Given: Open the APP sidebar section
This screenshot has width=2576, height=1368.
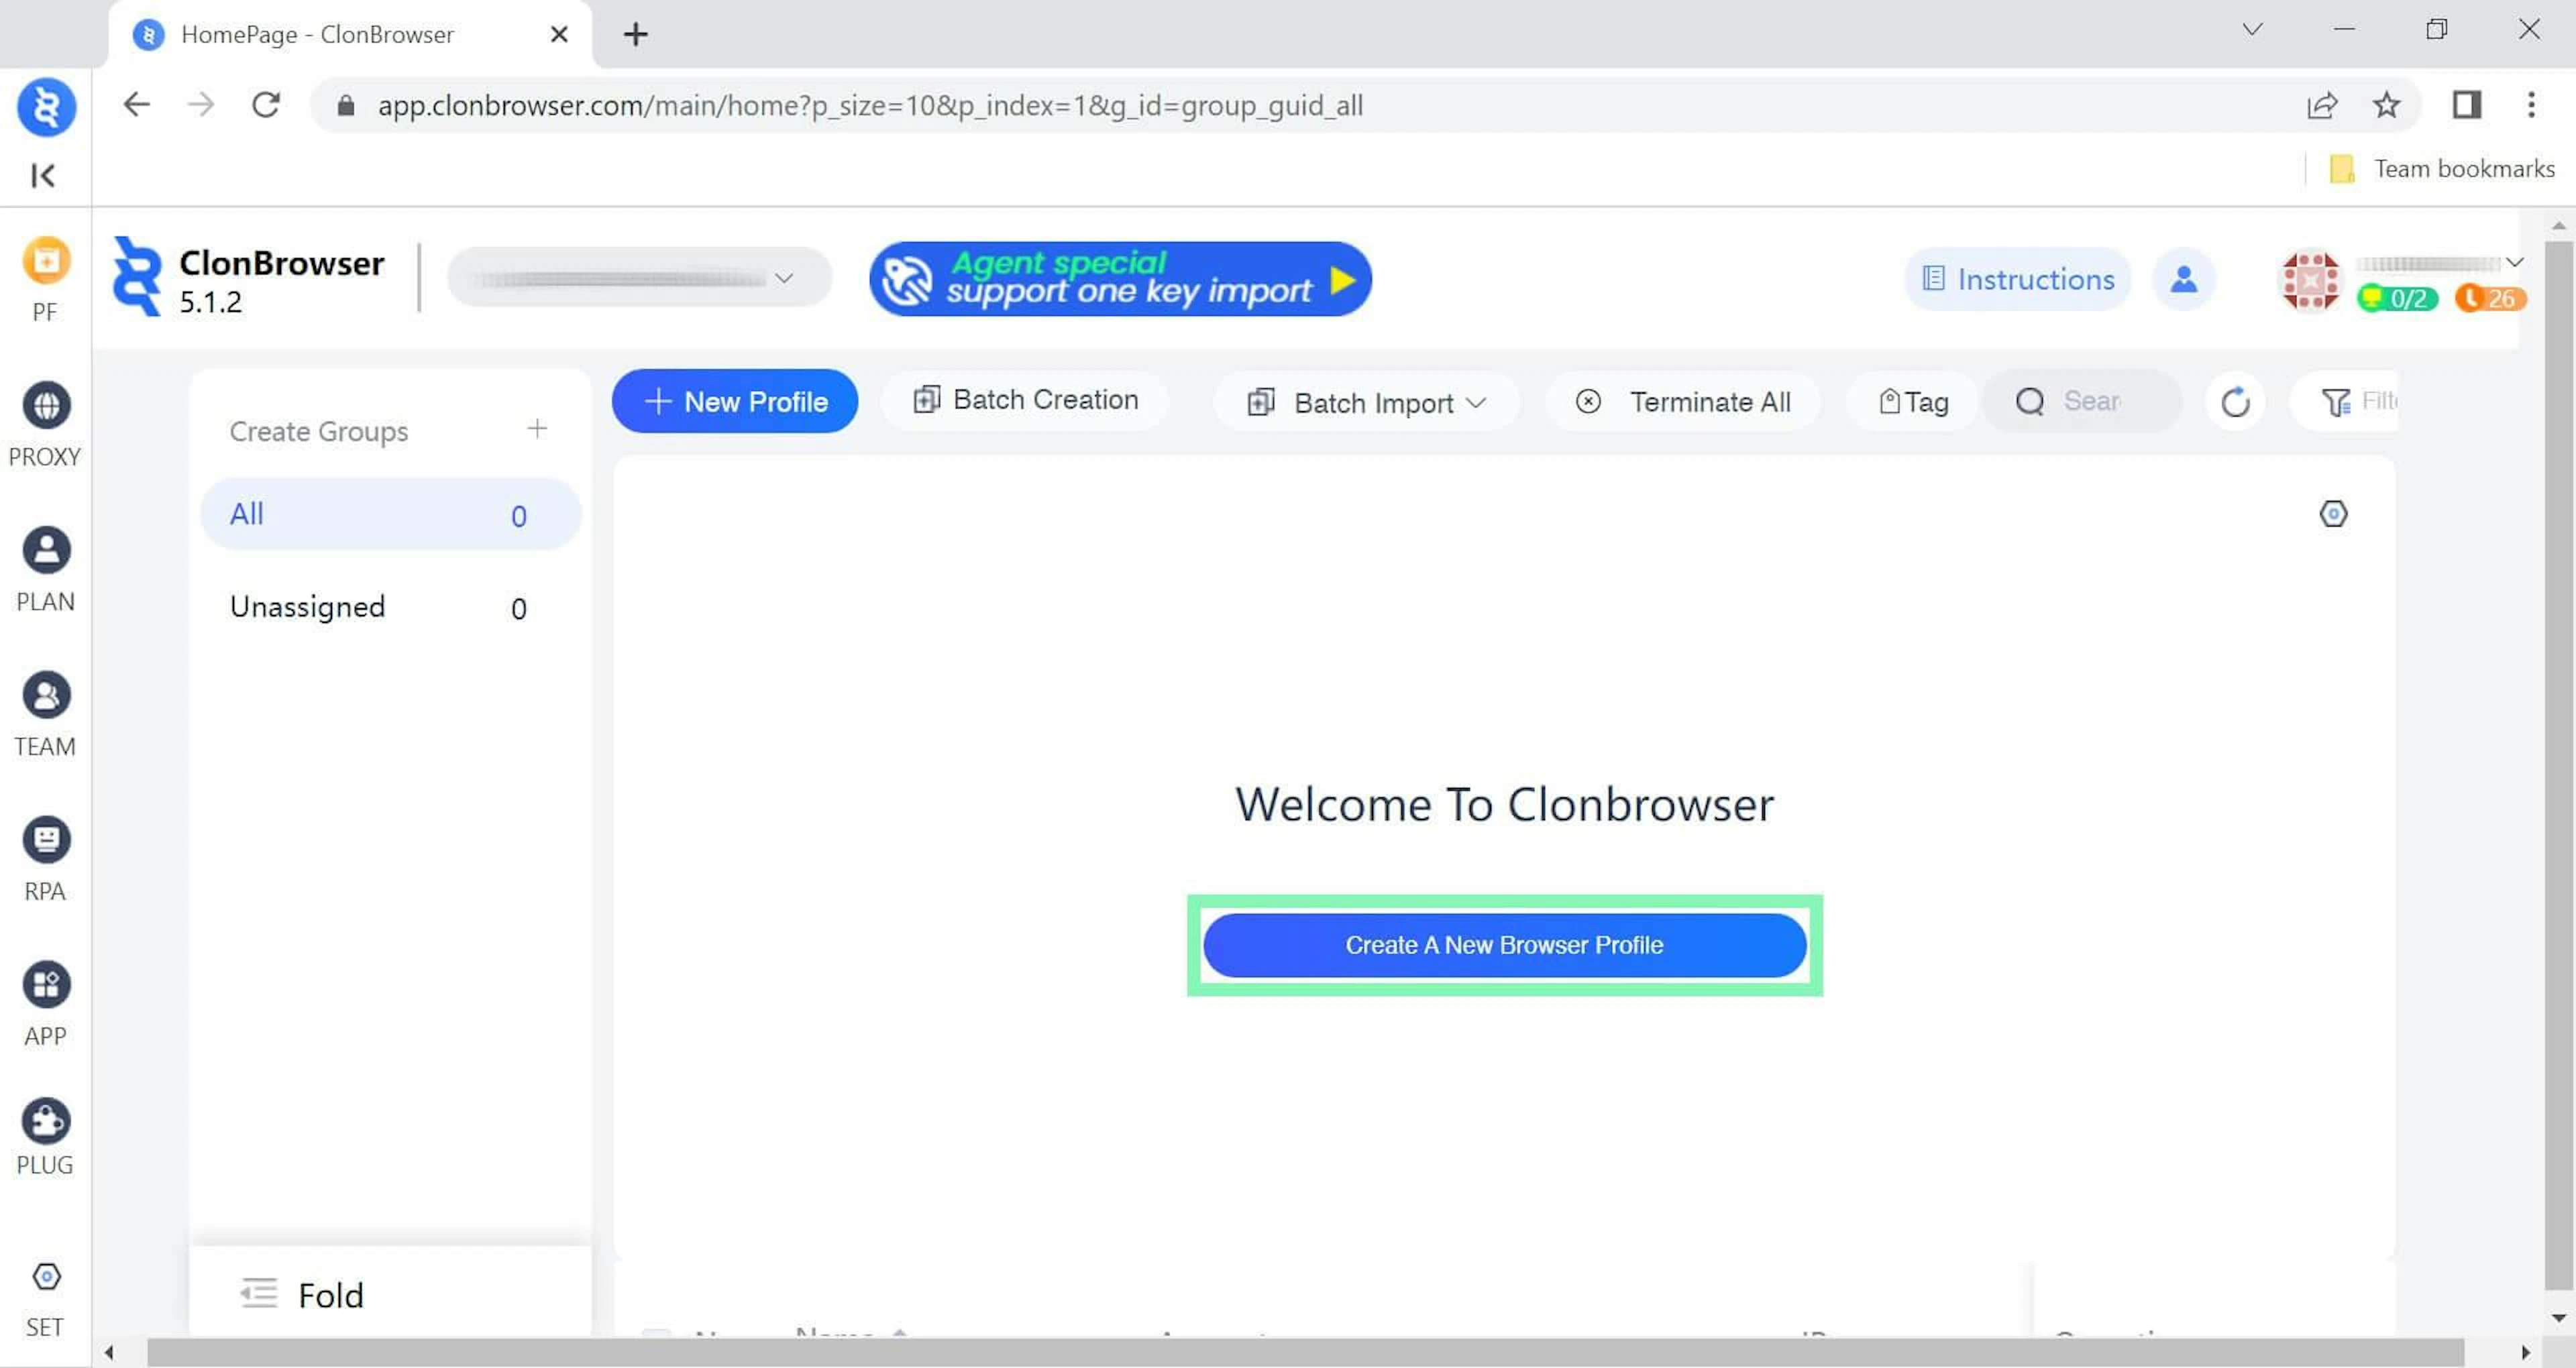Looking at the screenshot, I should [45, 1005].
